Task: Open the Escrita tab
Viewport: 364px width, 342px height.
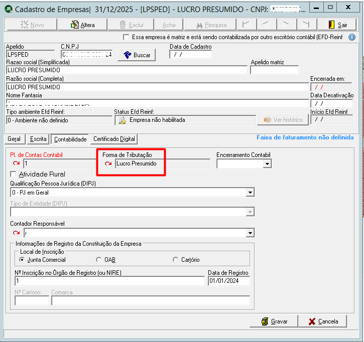Action: (38, 139)
